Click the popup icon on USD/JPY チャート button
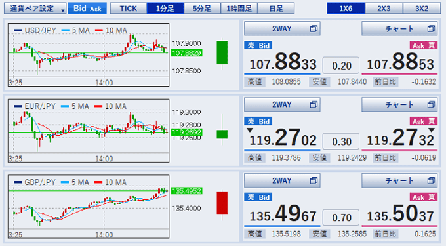446x246 pixels. pos(431,28)
